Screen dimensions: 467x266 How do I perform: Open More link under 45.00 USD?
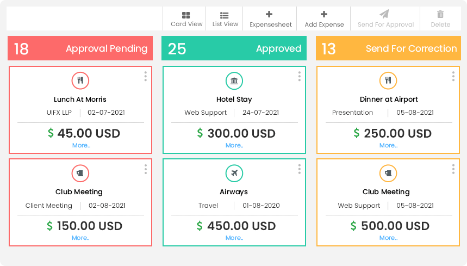[82, 145]
